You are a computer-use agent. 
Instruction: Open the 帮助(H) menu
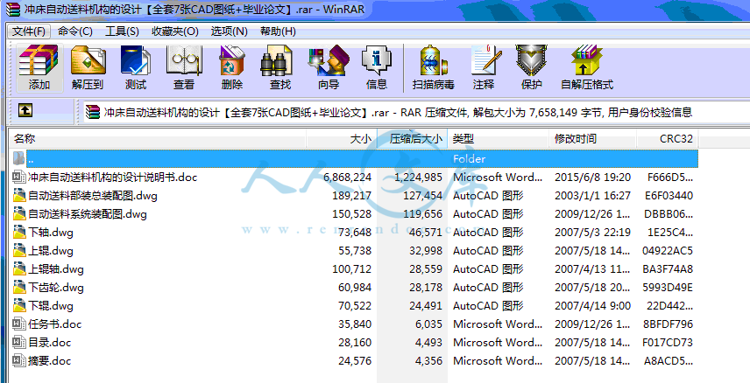click(278, 31)
